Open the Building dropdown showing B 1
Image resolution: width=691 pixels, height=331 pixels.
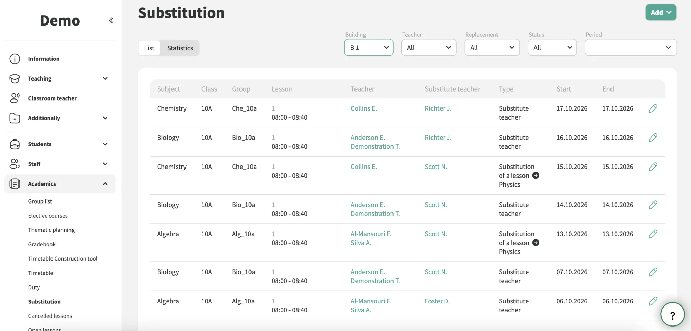tap(369, 47)
